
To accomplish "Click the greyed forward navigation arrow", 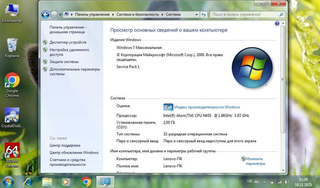I will point(54,14).
